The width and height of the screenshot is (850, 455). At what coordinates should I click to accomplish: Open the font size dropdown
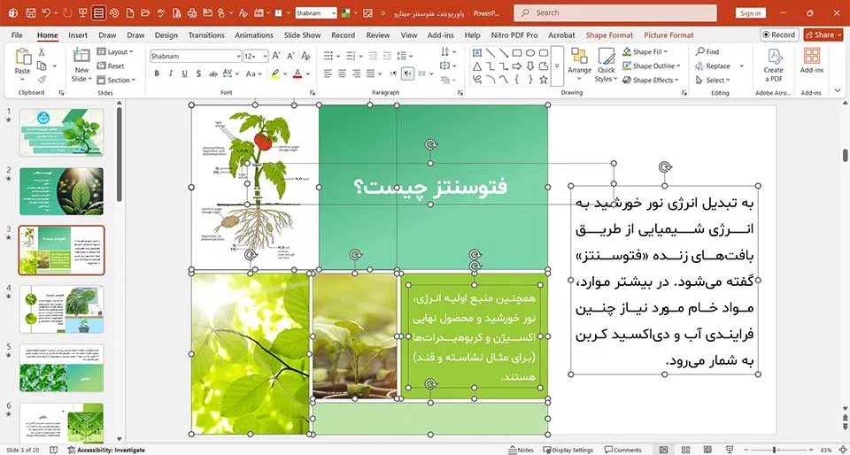265,57
